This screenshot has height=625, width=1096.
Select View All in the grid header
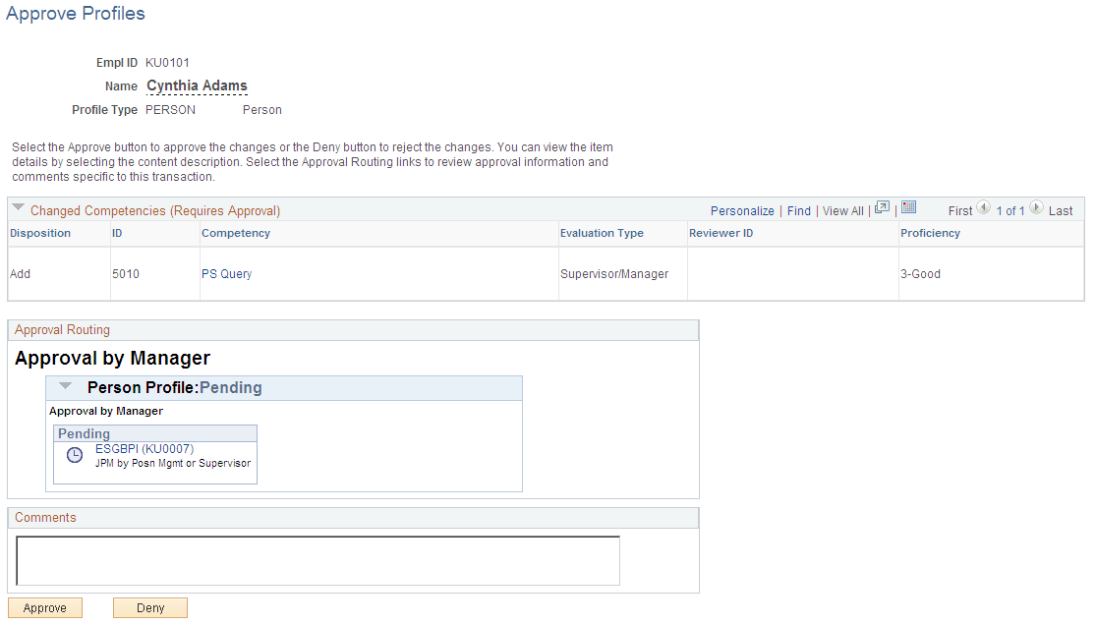[842, 209]
